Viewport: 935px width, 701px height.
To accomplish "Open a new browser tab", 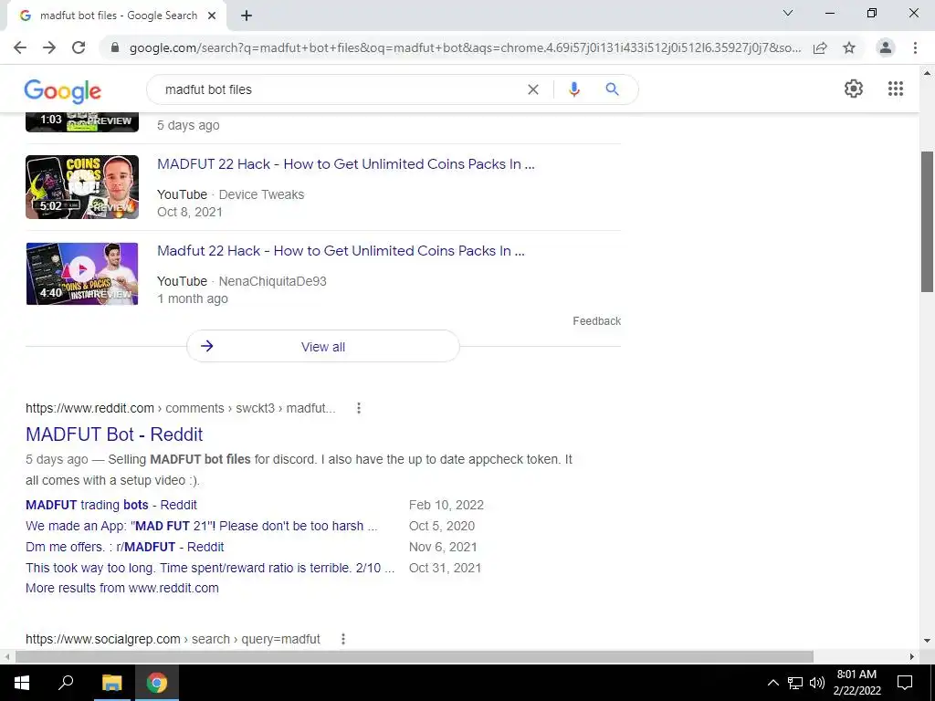I will tap(247, 16).
